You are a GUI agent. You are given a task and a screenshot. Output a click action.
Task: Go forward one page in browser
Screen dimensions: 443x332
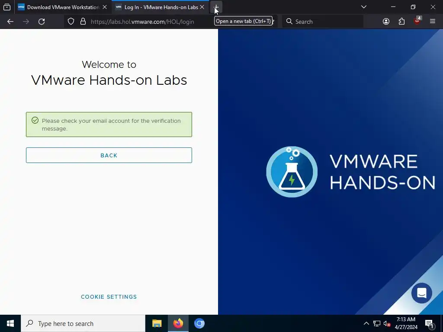[x=26, y=22]
